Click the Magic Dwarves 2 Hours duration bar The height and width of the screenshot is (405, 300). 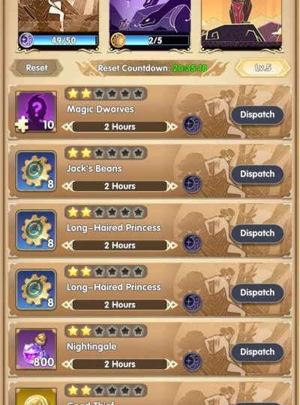point(120,127)
